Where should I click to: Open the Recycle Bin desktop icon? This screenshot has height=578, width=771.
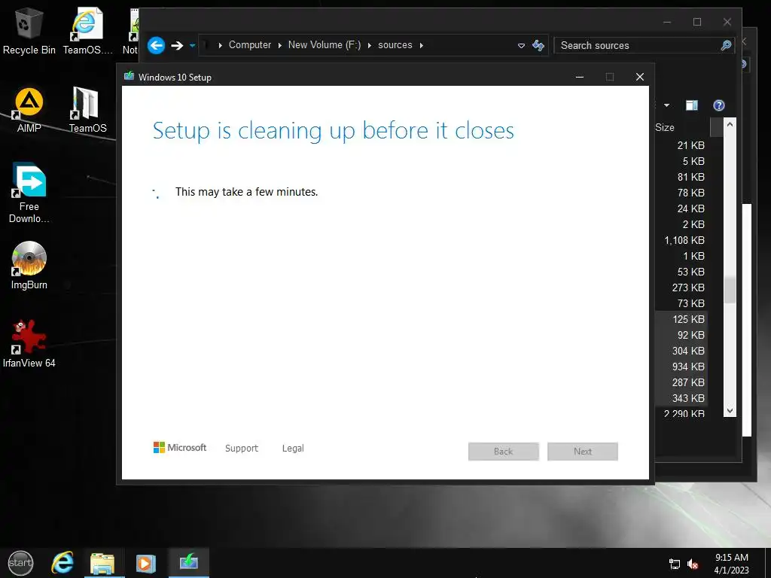tap(29, 30)
